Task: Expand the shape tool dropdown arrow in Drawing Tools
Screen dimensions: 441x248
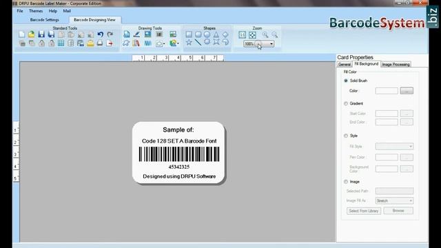Action: [164, 43]
